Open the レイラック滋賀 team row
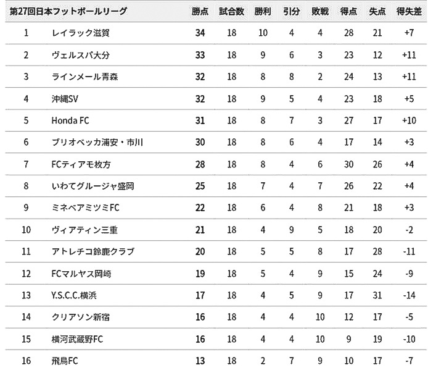This screenshot has width=428, height=370. [216, 33]
